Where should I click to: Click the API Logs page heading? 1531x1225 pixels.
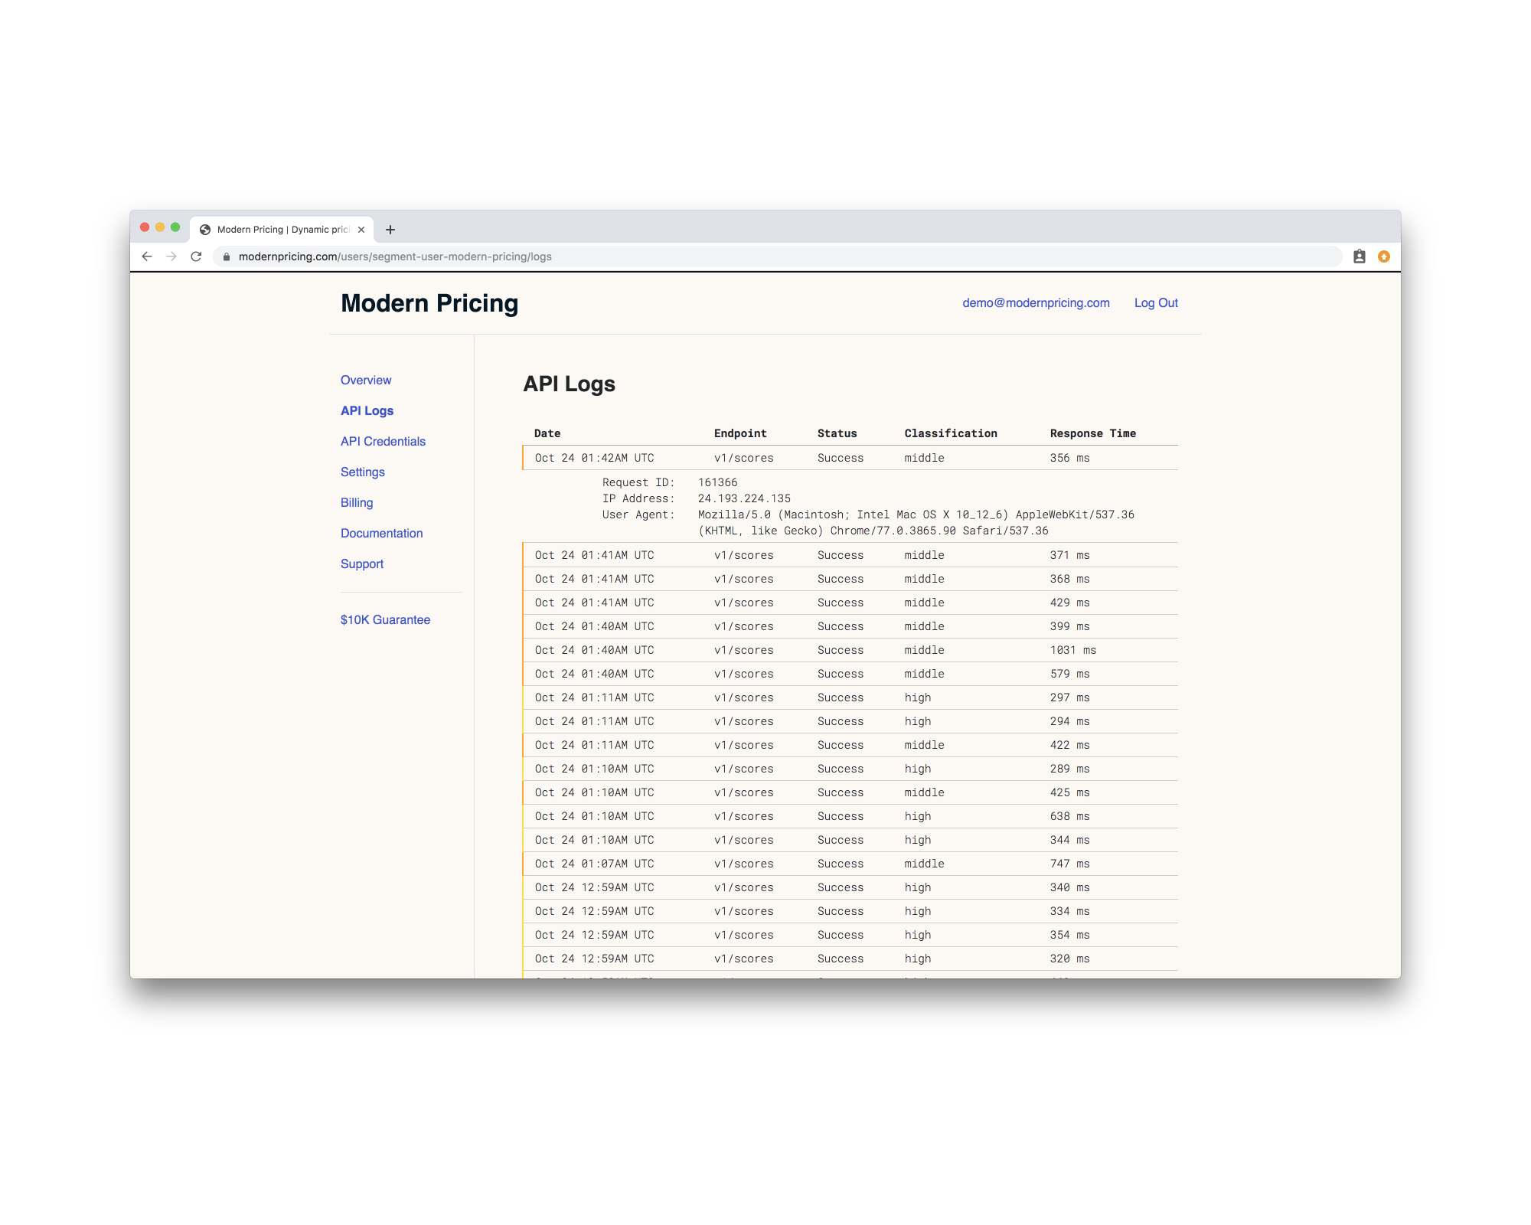(569, 384)
